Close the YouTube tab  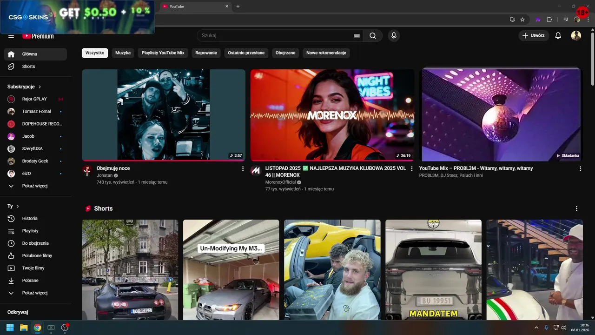[x=227, y=6]
